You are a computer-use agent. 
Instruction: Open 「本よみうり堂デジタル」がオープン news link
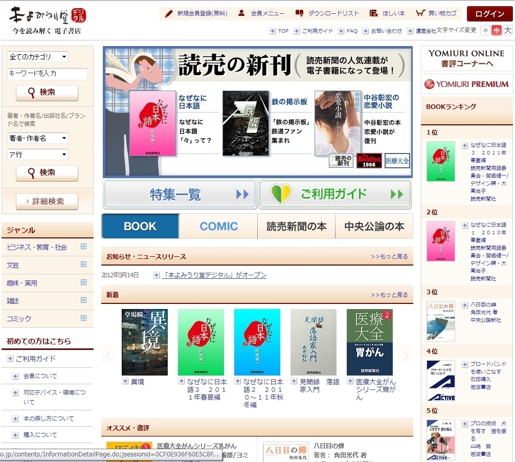pyautogui.click(x=214, y=275)
